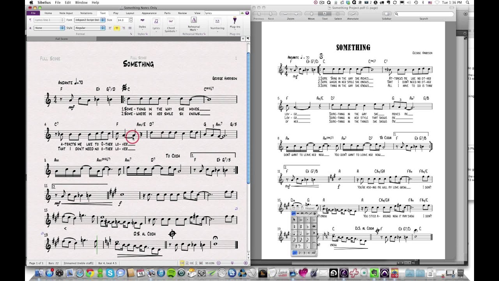Select tie button on Keypad
The image size is (499, 281).
(x=314, y=243)
